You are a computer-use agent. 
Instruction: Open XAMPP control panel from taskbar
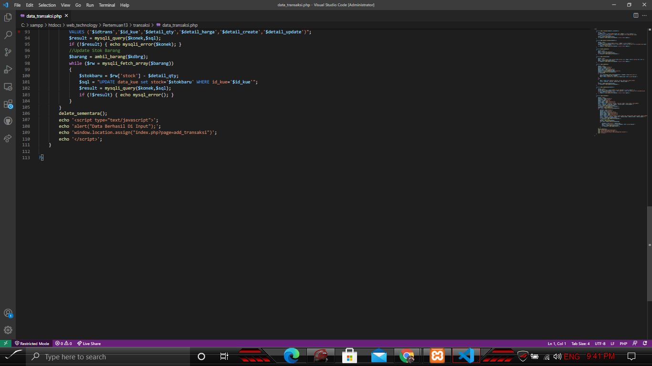click(x=437, y=356)
